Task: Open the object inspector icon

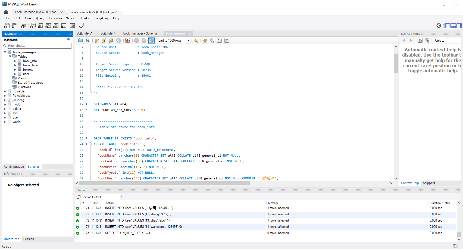Action: click(x=24, y=26)
